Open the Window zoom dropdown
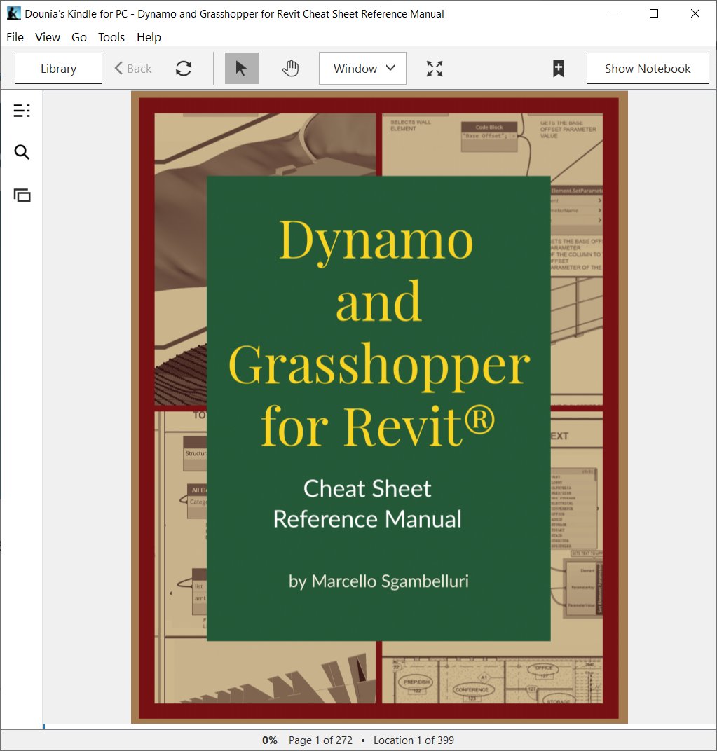Viewport: 717px width, 751px height. 363,69
